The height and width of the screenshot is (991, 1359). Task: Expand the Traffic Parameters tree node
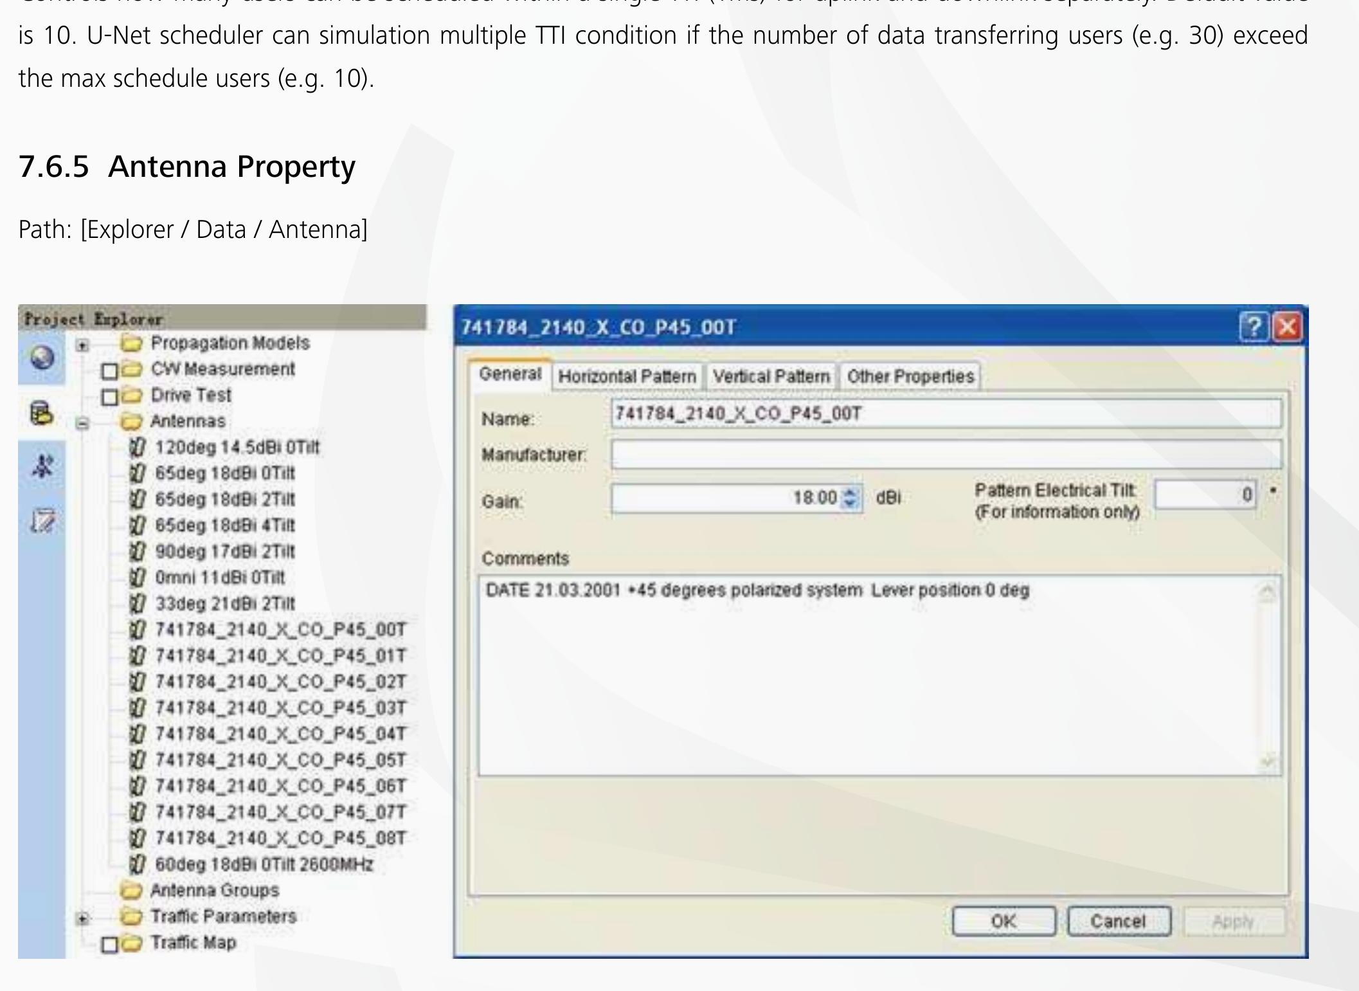tap(82, 918)
